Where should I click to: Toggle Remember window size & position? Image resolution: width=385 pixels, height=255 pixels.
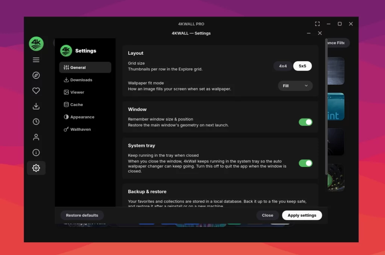(x=305, y=122)
